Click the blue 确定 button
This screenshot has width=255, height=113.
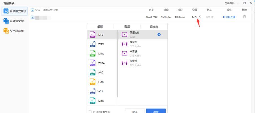click(x=156, y=111)
